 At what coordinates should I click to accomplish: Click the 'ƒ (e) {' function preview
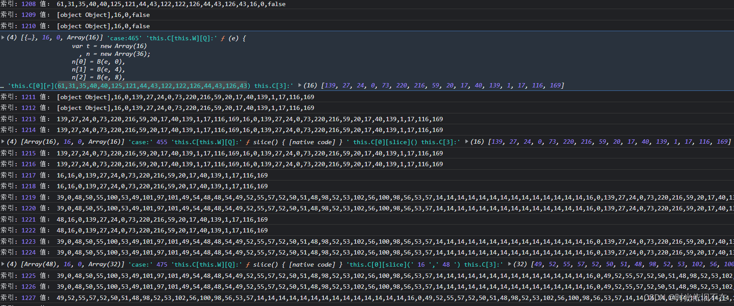pos(233,38)
